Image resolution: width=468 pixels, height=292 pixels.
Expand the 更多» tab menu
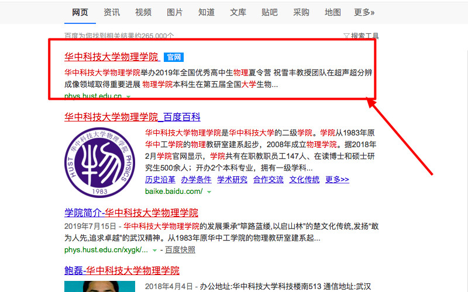[364, 12]
